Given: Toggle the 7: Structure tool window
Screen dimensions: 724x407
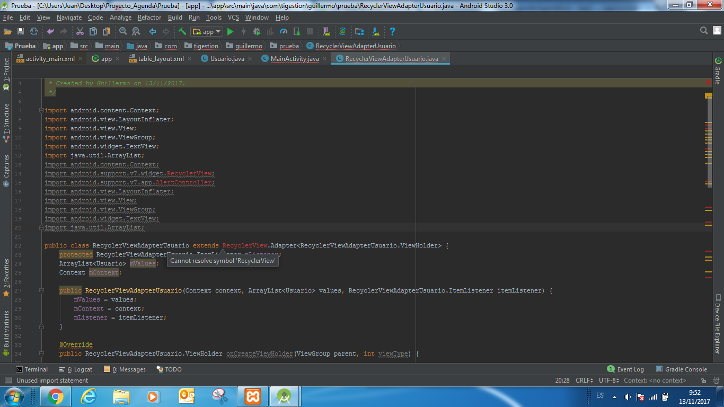Looking at the screenshot, I should (x=6, y=123).
